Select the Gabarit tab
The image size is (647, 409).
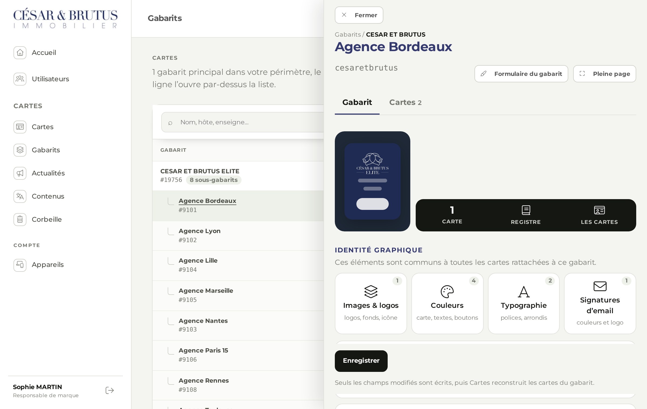(357, 103)
